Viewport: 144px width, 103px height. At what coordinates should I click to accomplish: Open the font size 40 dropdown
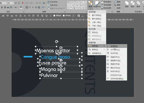(x=13, y=3)
